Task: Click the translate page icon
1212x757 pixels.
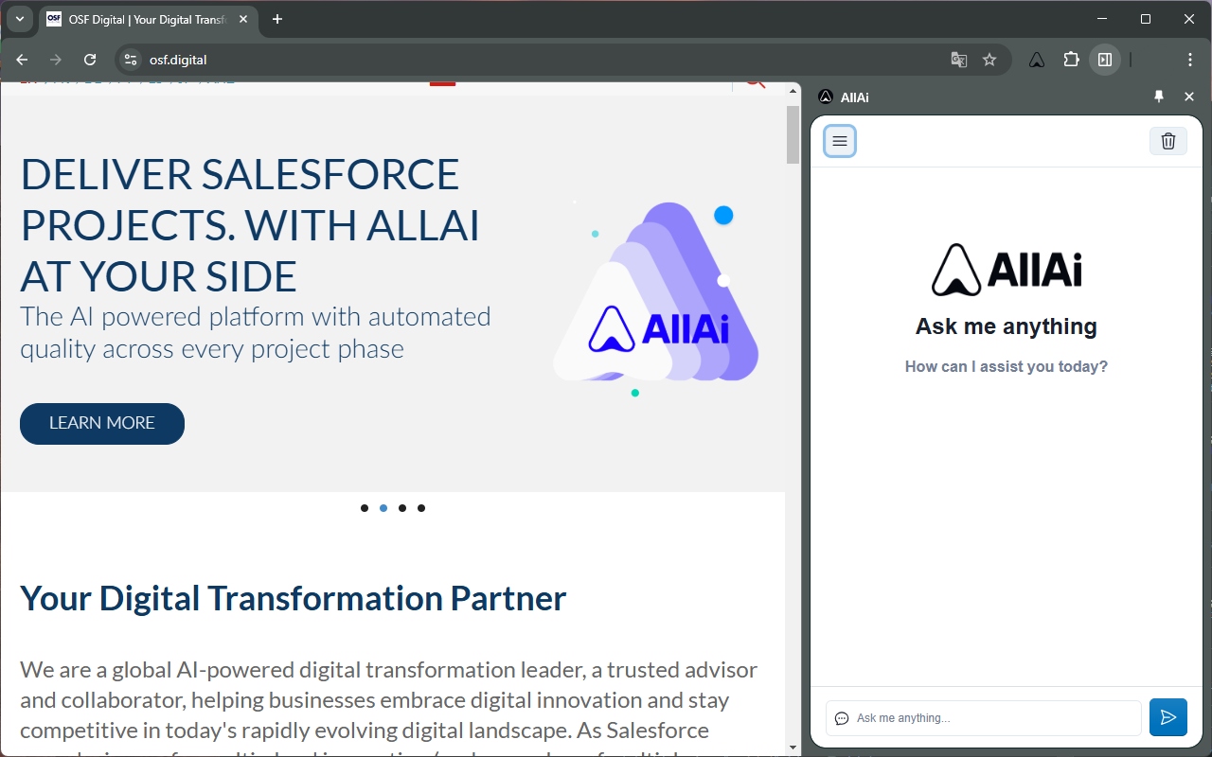Action: (959, 60)
